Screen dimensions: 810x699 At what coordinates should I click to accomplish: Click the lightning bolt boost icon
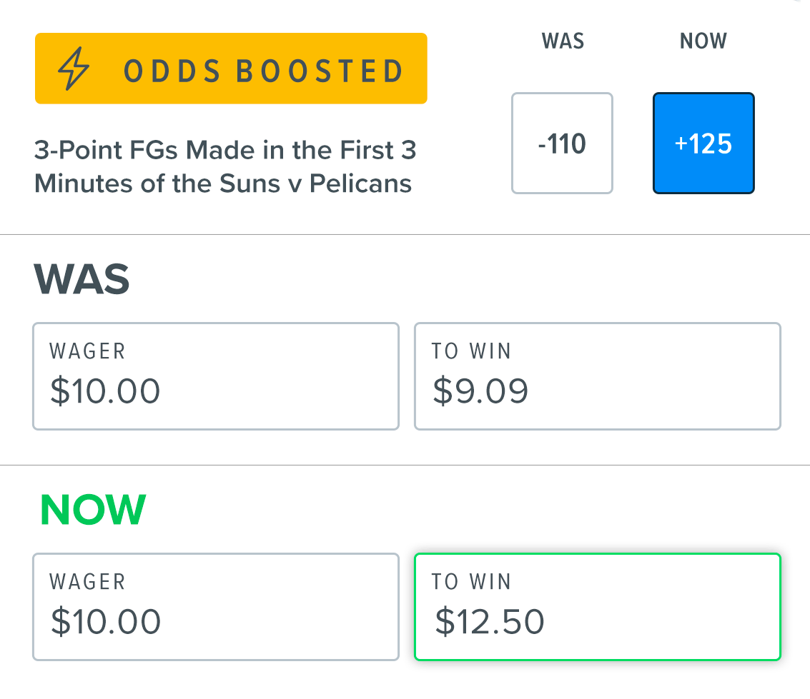point(74,69)
